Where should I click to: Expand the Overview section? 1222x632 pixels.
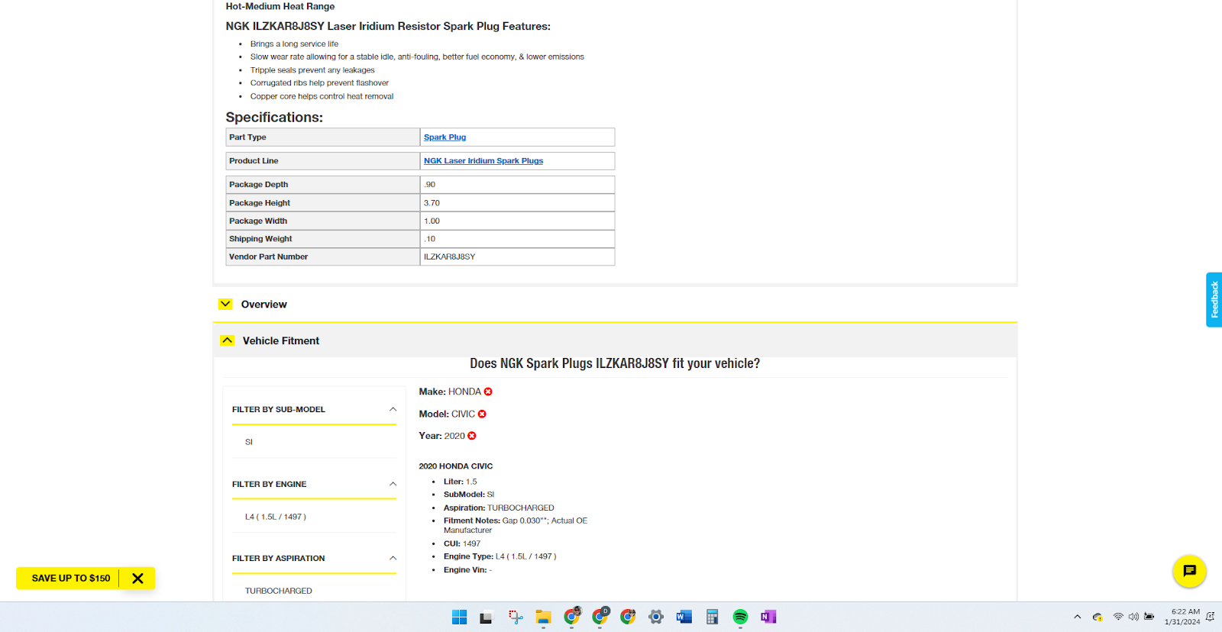coord(225,304)
